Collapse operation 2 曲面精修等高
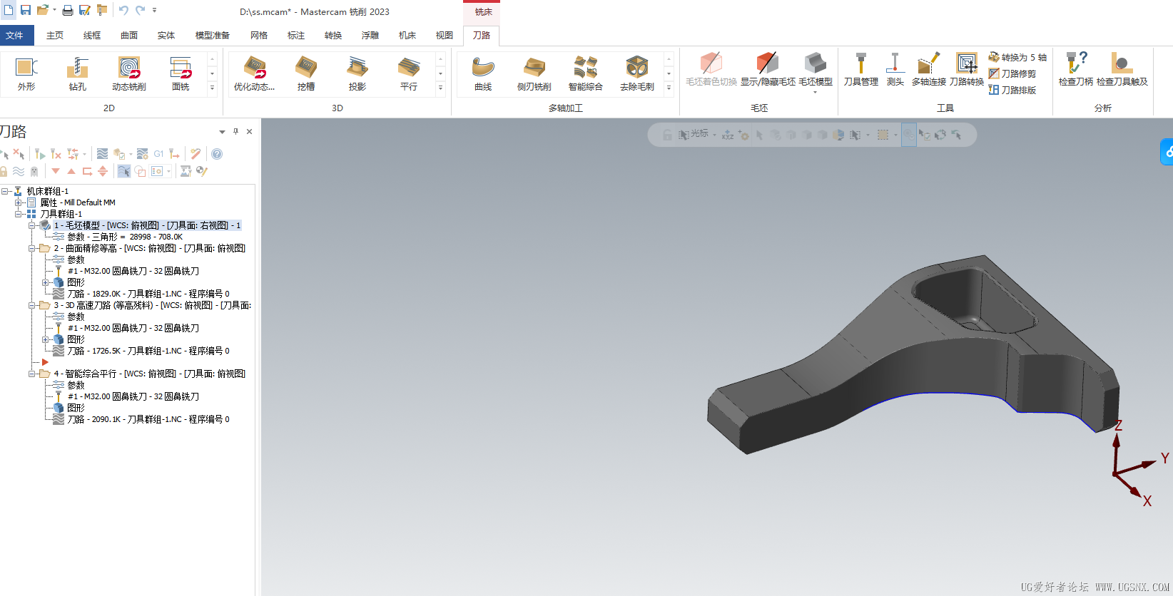Viewport: 1173px width, 596px height. (31, 248)
